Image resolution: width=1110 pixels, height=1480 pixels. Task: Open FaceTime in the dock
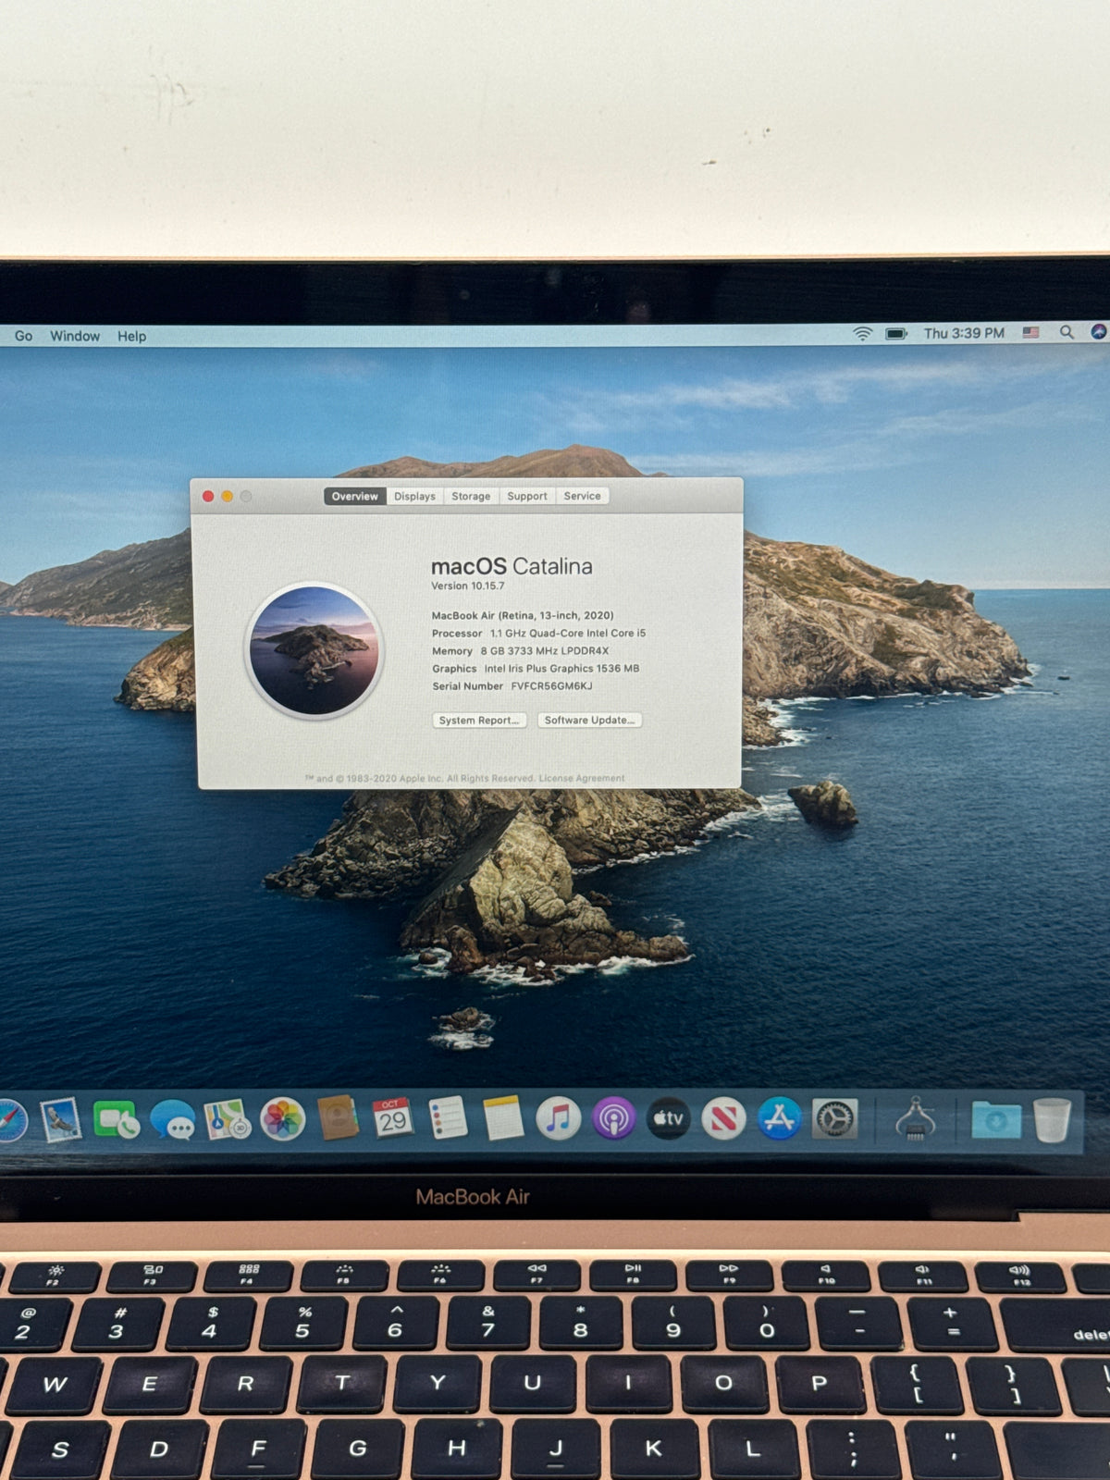(116, 1120)
